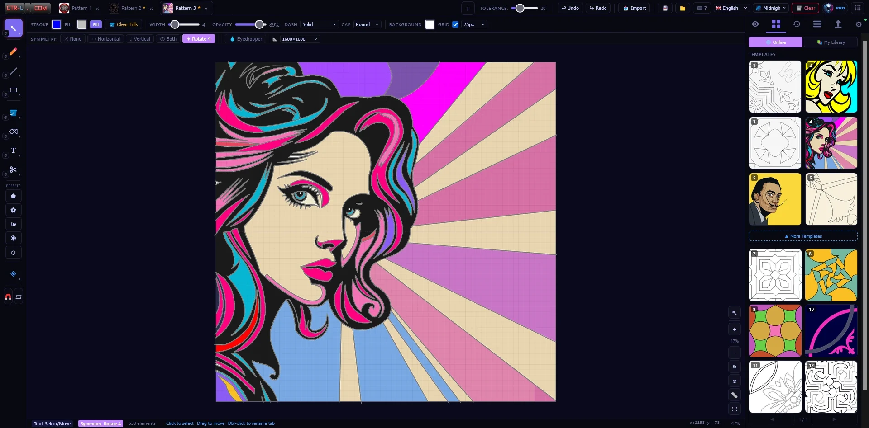
Task: Pick the scissors cut tool
Action: pyautogui.click(x=13, y=169)
